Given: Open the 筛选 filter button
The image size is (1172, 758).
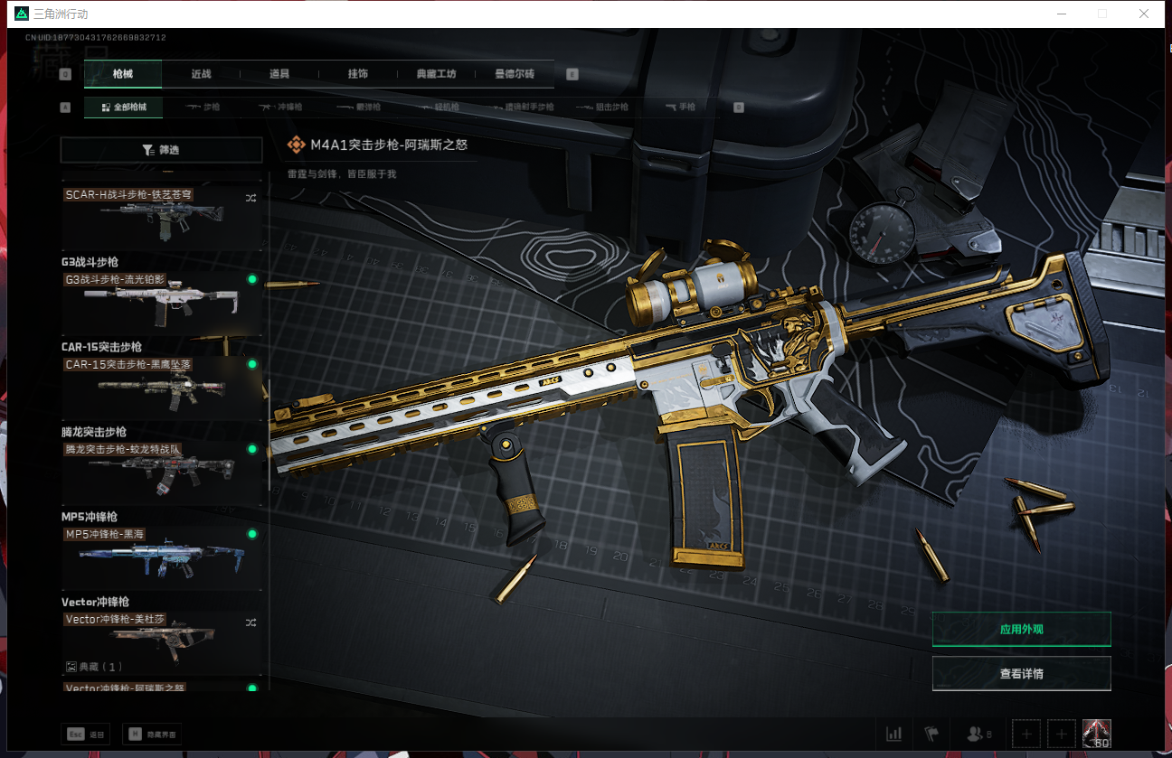Looking at the screenshot, I should coord(161,150).
